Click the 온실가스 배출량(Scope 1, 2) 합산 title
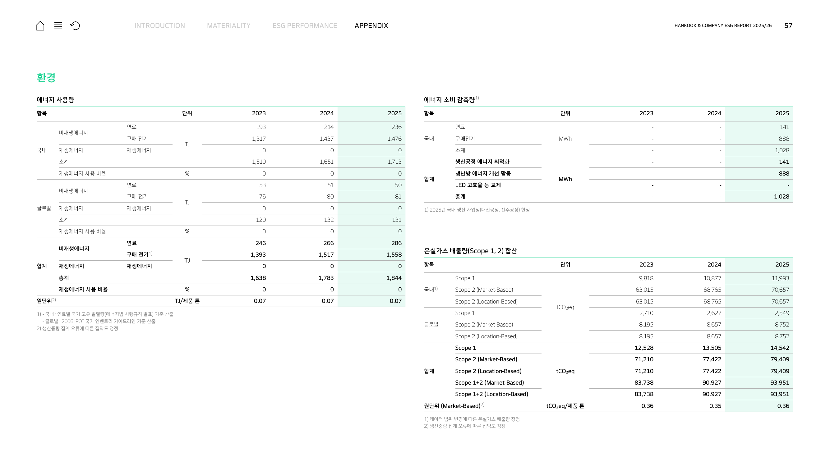This screenshot has width=830, height=466. [470, 250]
